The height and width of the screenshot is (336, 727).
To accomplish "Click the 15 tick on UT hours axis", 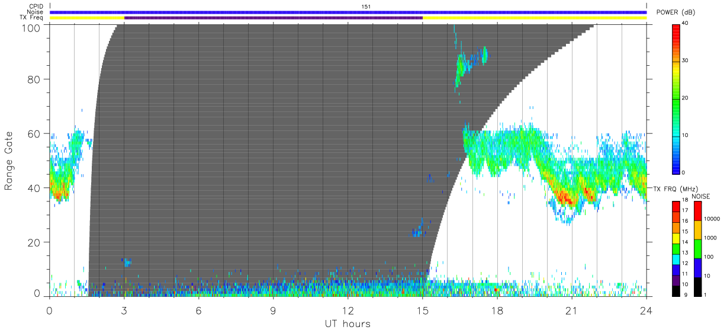I will click(x=423, y=311).
